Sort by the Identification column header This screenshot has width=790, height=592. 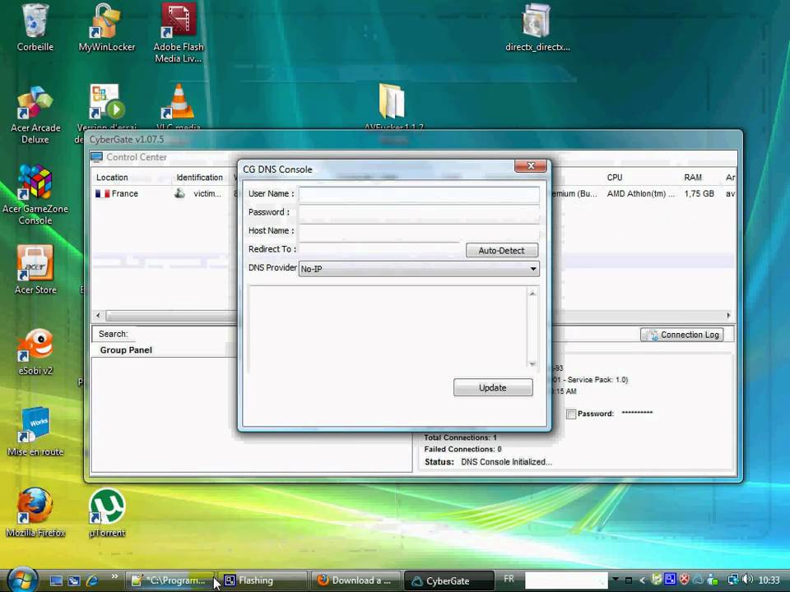pyautogui.click(x=199, y=178)
